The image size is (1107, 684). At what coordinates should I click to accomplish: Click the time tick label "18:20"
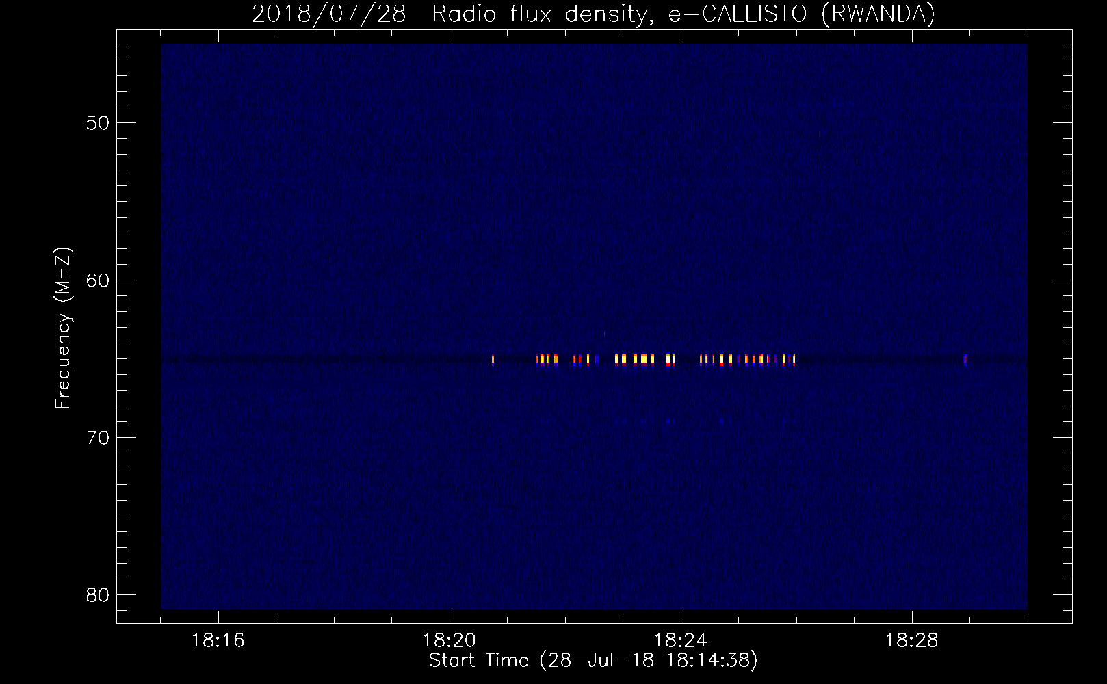click(450, 641)
